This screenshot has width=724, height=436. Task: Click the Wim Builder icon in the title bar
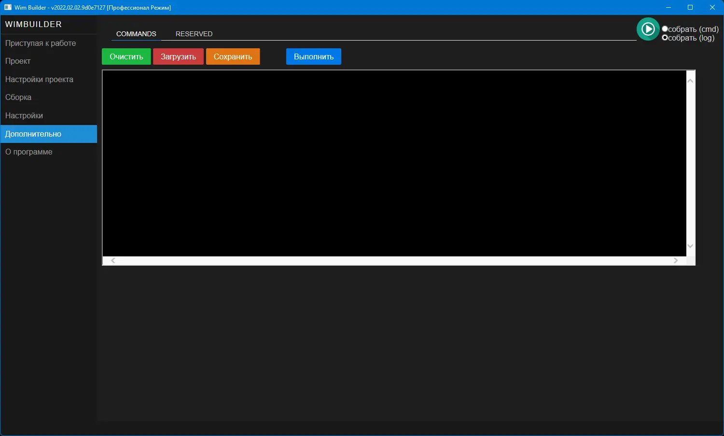pos(7,7)
